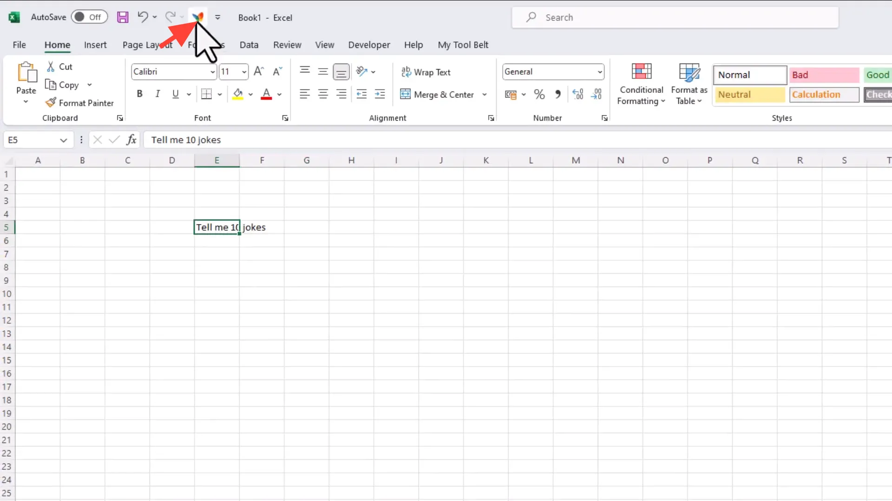Apply Merge & Center to selection
This screenshot has height=501, width=892.
[437, 94]
